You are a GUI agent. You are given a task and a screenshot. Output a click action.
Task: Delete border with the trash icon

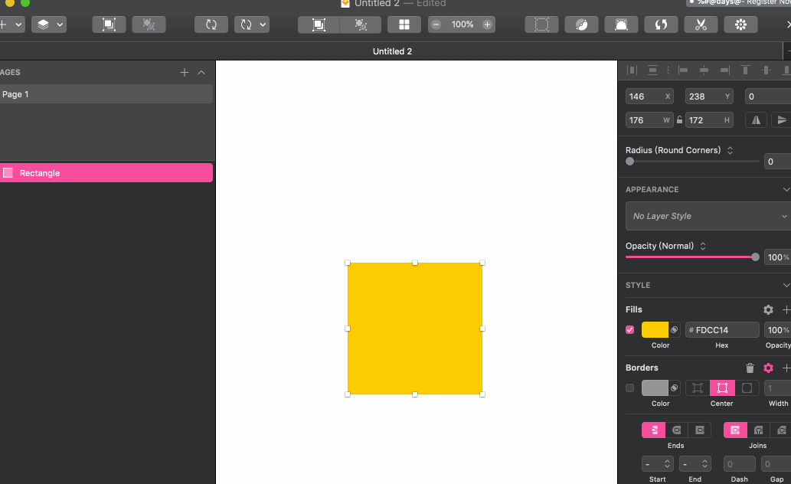[750, 368]
